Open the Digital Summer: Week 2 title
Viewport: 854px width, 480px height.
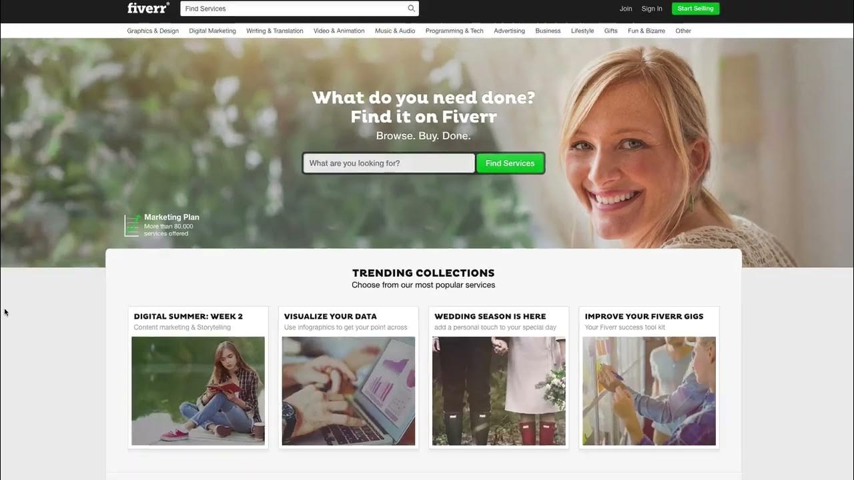pyautogui.click(x=188, y=317)
